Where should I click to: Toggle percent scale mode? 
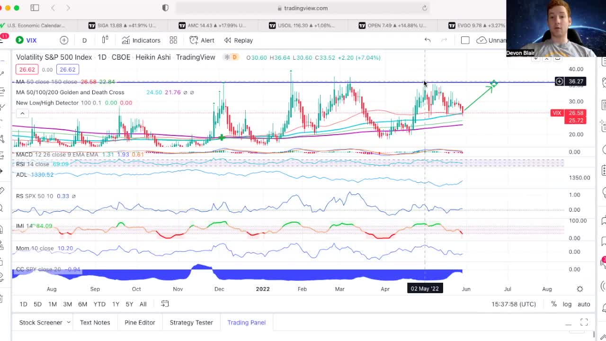pyautogui.click(x=554, y=304)
